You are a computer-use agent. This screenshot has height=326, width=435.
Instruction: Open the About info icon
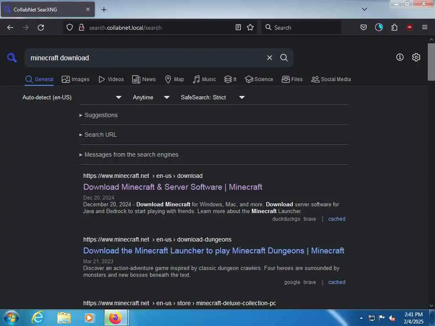[400, 57]
